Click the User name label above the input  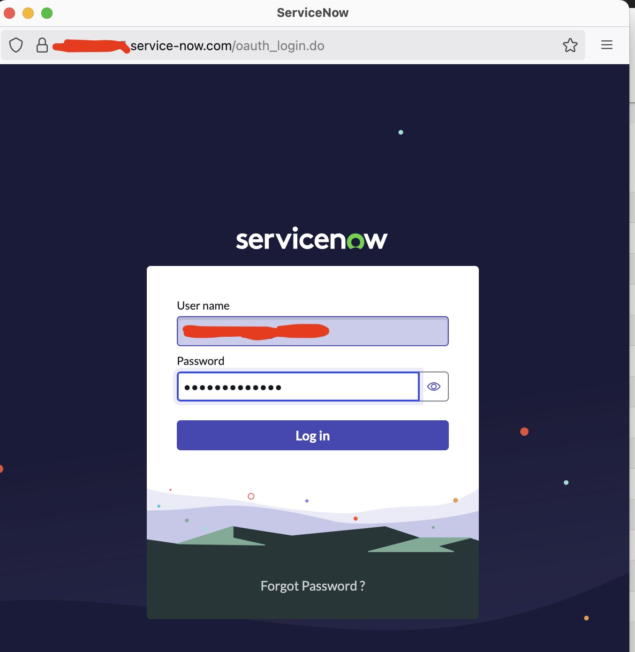[203, 305]
